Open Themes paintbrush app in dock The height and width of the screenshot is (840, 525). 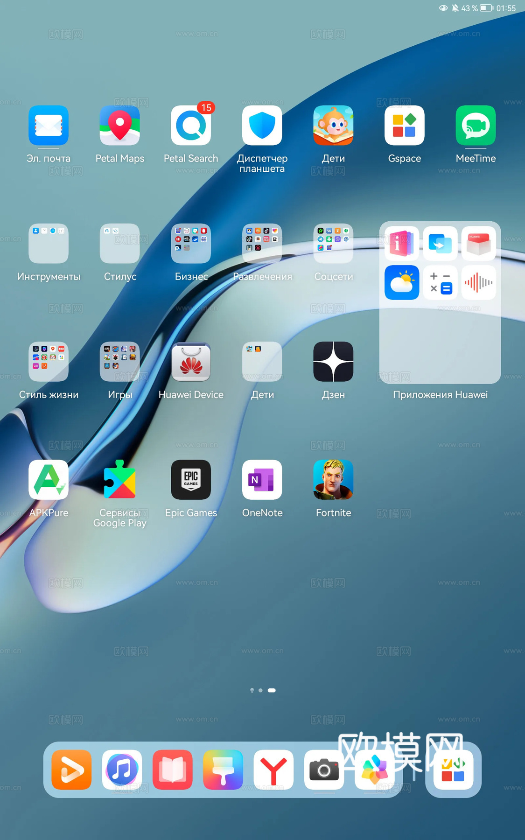coord(223,770)
